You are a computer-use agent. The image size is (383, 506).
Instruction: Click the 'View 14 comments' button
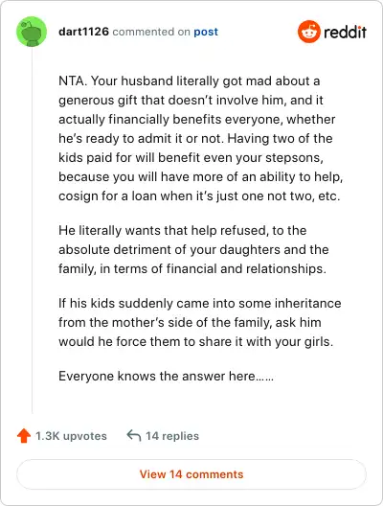click(191, 474)
